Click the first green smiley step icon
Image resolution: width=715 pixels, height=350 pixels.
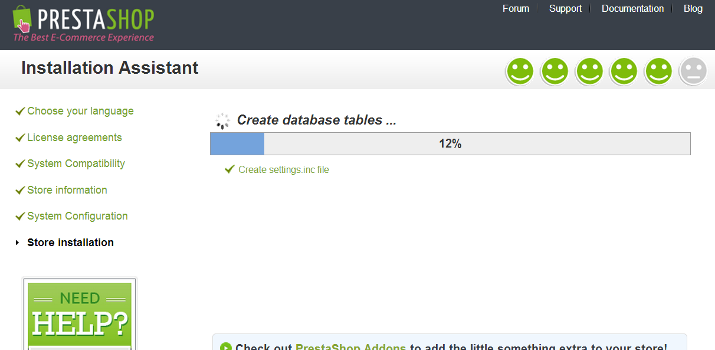coord(520,71)
